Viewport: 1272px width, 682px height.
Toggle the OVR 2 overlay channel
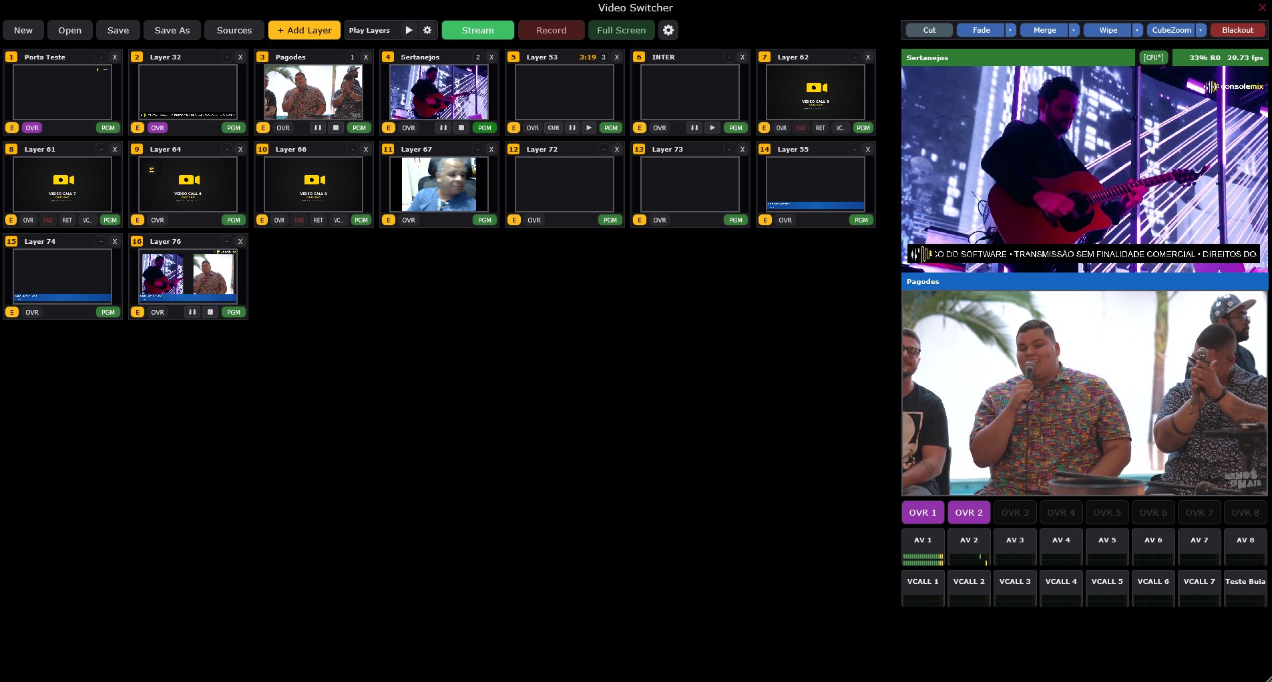(x=969, y=512)
